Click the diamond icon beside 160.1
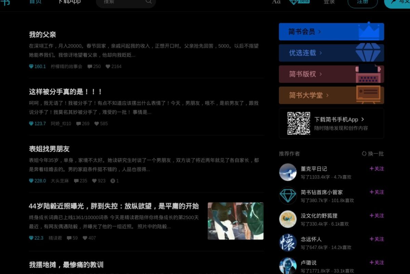The height and width of the screenshot is (274, 410). 31,67
